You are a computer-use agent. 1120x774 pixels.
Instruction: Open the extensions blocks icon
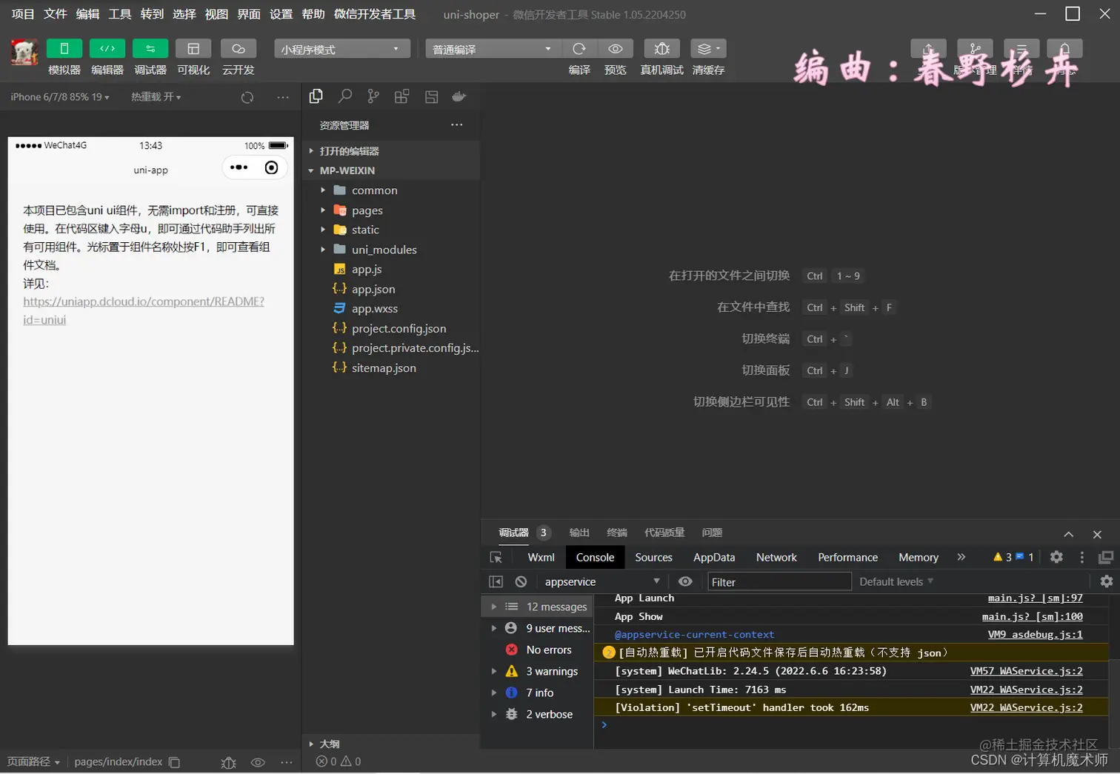click(402, 96)
